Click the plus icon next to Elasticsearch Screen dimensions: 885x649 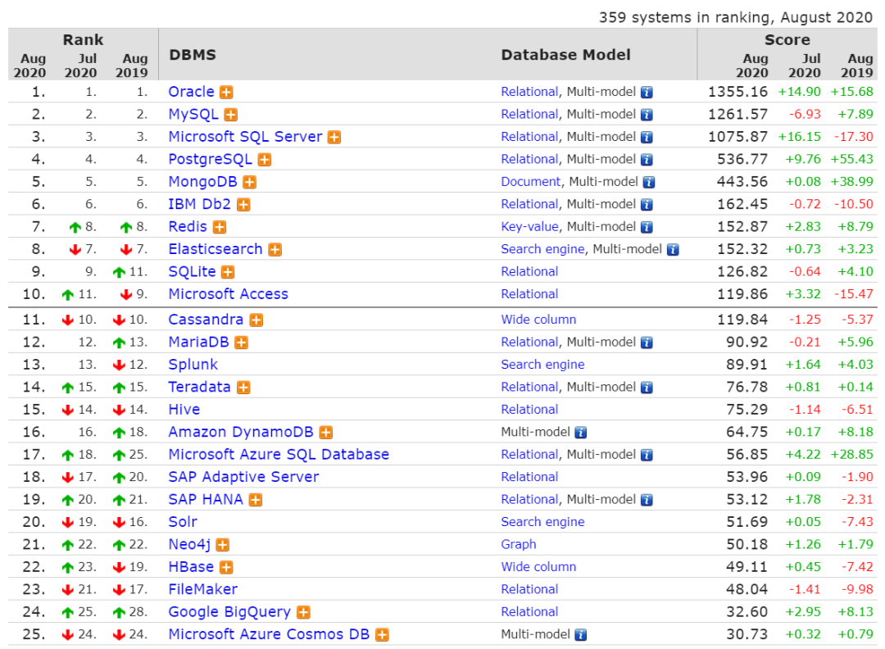point(275,249)
